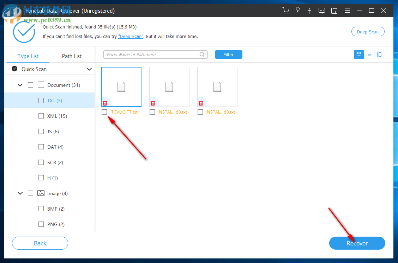The width and height of the screenshot is (398, 263).
Task: Check the TCVUCITT.txt file checkbox
Action: (x=104, y=112)
